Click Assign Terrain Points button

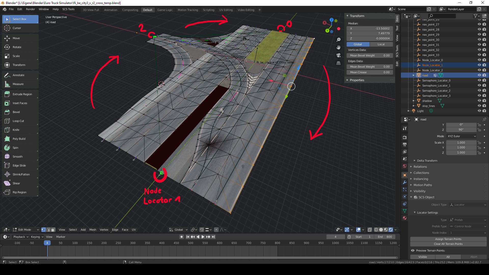(x=448, y=239)
